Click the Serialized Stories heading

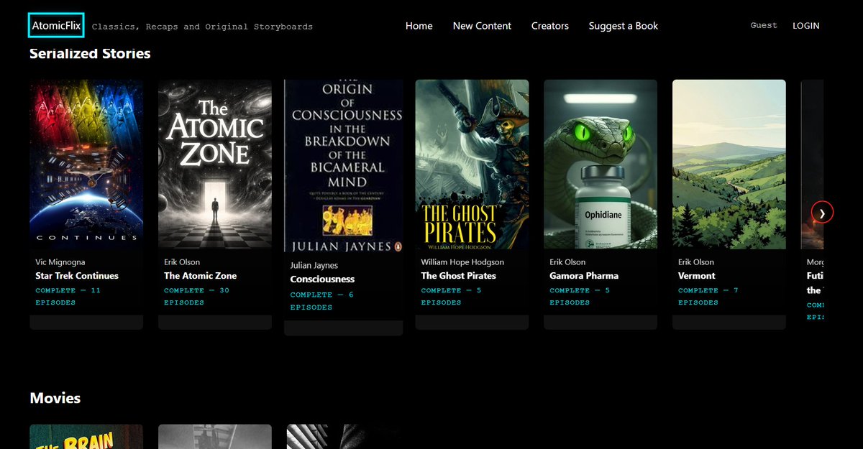tap(90, 53)
